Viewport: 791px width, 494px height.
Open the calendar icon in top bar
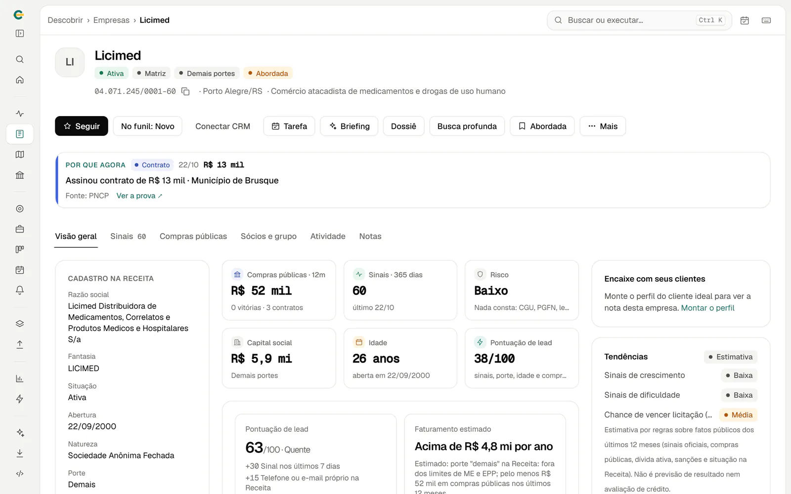(745, 20)
